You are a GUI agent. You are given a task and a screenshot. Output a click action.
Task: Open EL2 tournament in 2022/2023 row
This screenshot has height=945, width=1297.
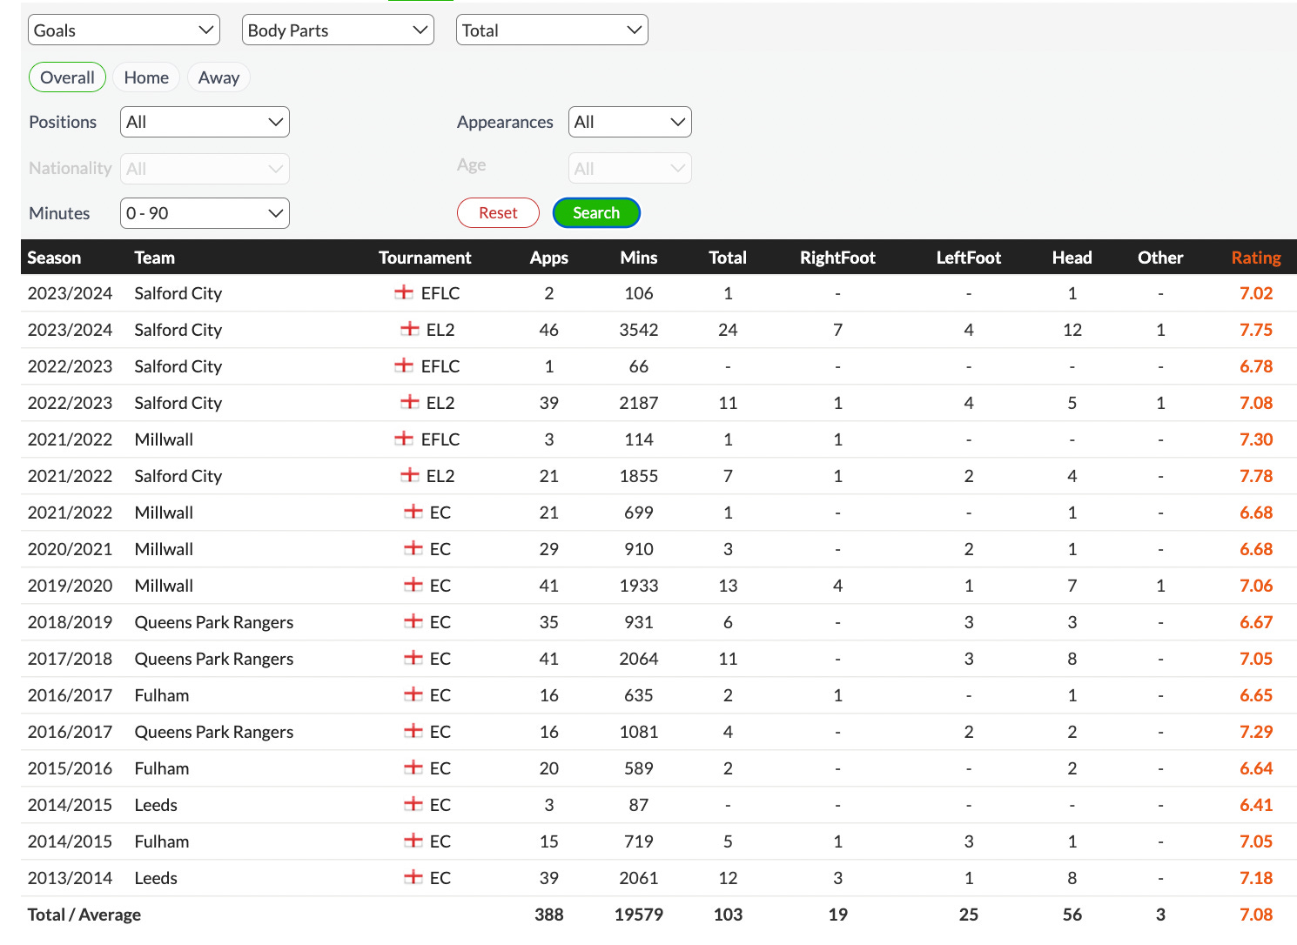tap(440, 403)
